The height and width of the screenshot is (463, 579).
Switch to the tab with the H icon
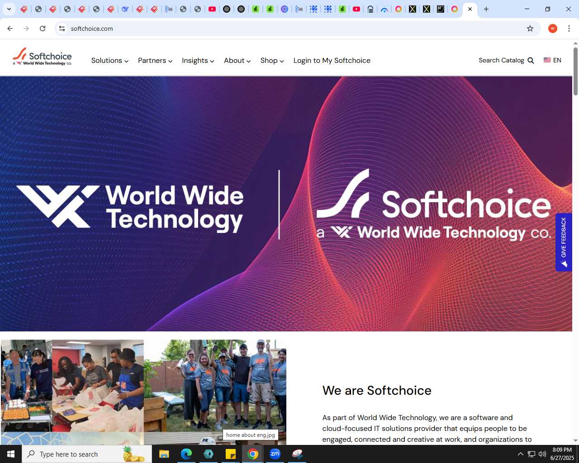pyautogui.click(x=441, y=9)
